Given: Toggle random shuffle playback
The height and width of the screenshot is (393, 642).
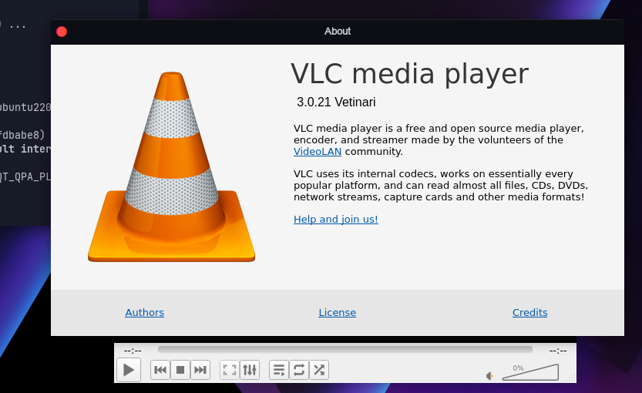Looking at the screenshot, I should click(319, 370).
